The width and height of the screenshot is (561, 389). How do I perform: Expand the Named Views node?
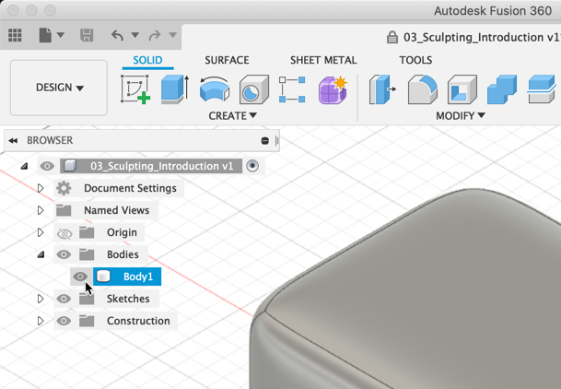point(41,210)
